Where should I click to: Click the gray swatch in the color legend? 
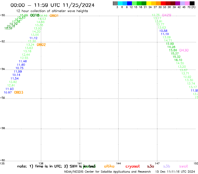115,3
